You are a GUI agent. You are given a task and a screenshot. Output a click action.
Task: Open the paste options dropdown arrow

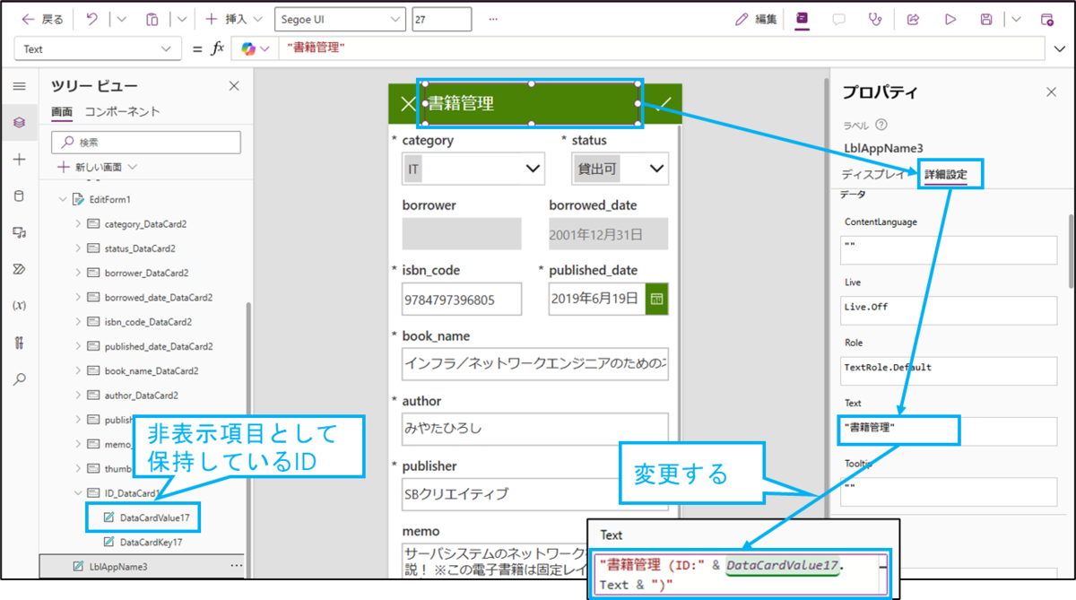click(x=182, y=19)
